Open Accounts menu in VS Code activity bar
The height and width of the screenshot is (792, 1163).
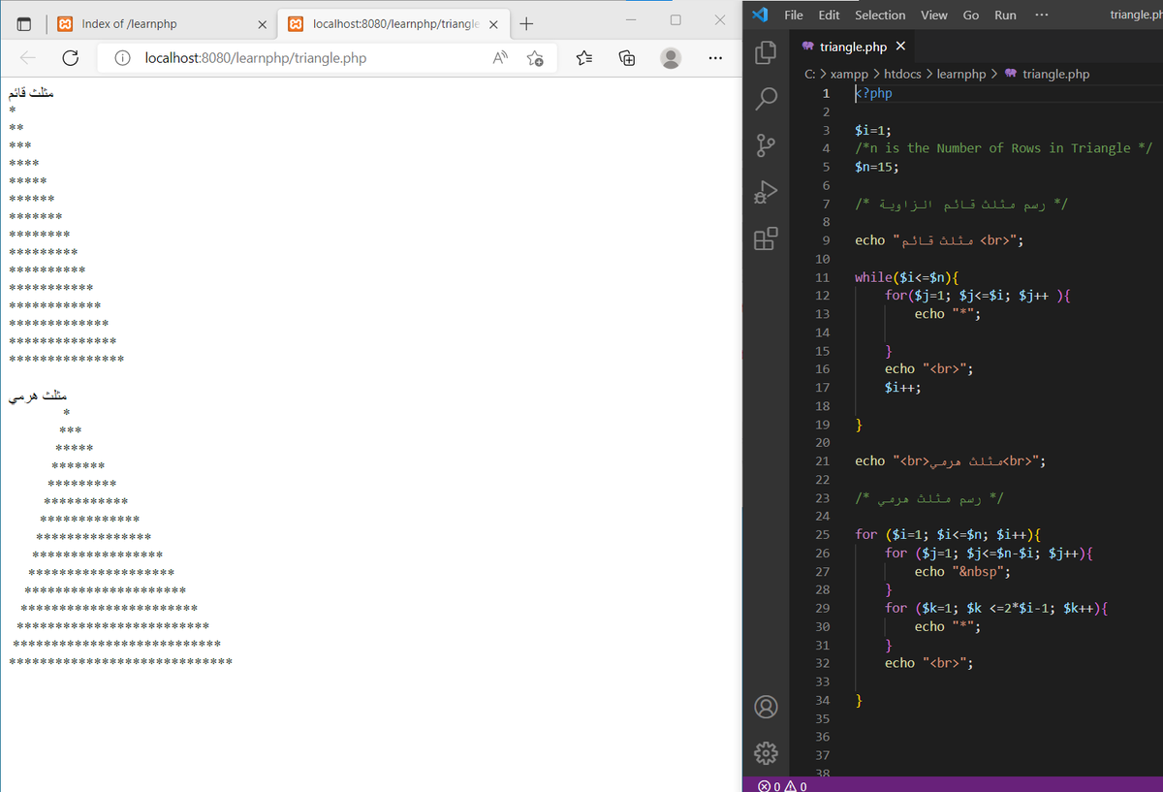766,706
